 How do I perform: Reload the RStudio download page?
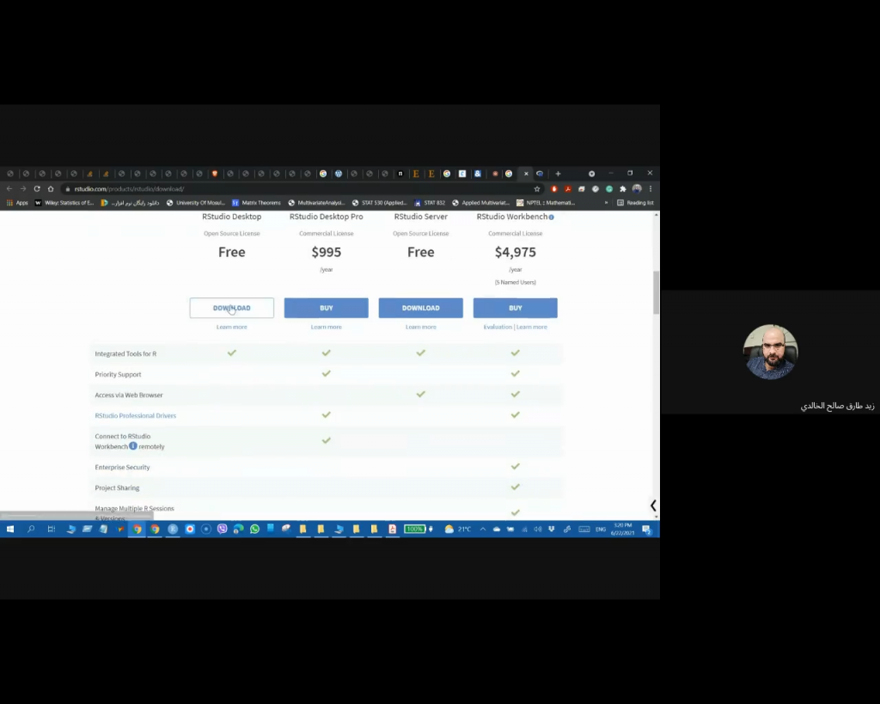(37, 189)
